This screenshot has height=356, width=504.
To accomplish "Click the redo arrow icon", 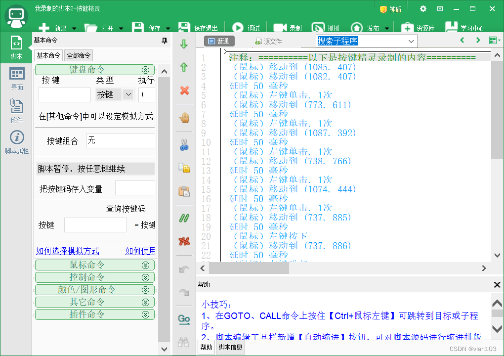I will pyautogui.click(x=184, y=292).
